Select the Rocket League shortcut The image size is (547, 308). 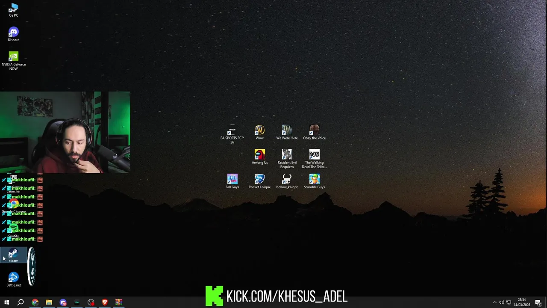(259, 181)
